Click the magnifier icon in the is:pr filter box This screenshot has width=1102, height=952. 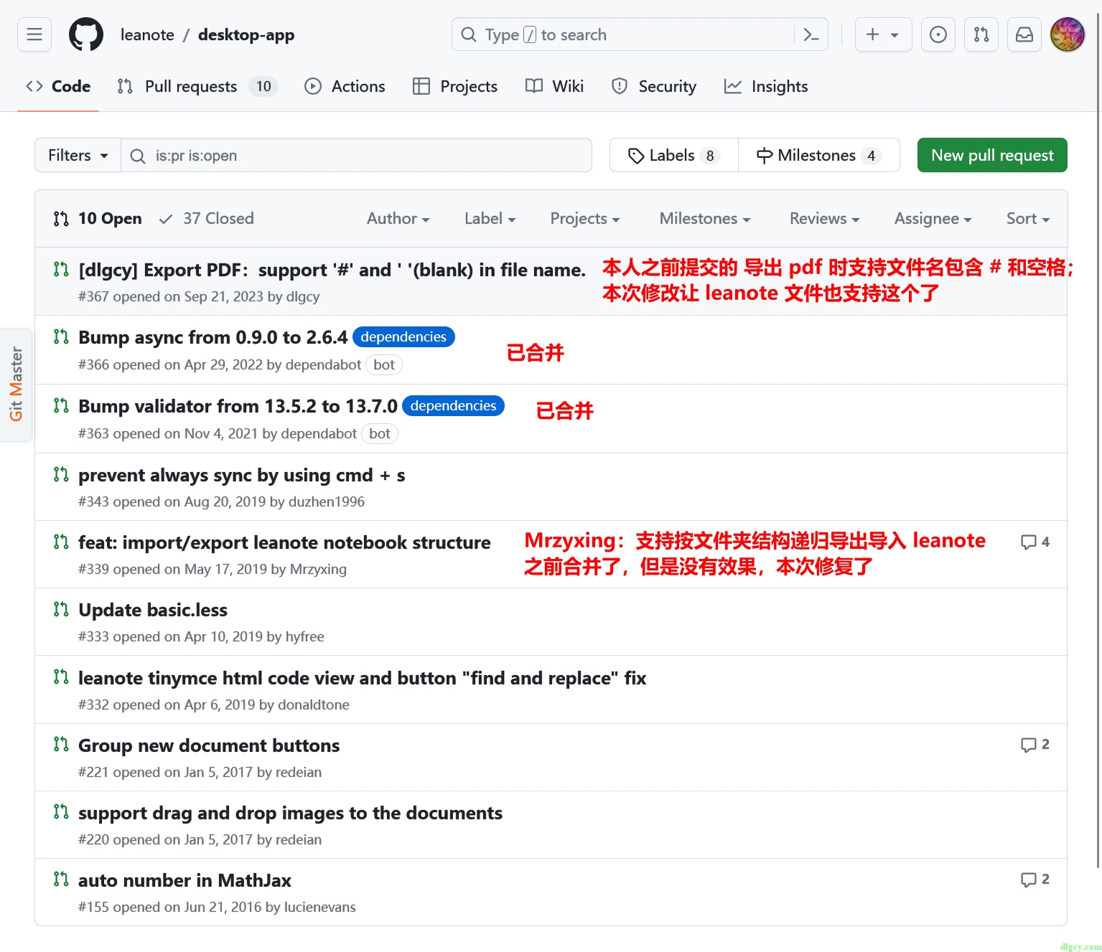point(138,156)
